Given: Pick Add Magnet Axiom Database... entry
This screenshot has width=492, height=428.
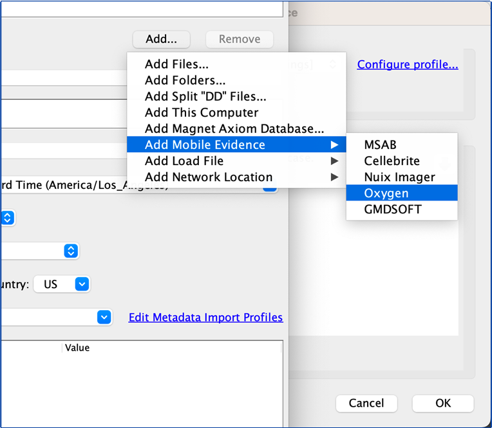Looking at the screenshot, I should pyautogui.click(x=236, y=128).
